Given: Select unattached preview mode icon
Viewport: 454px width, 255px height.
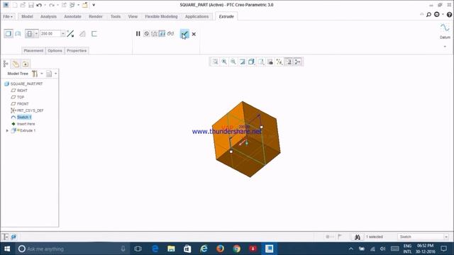Looking at the screenshot, I should pos(155,34).
